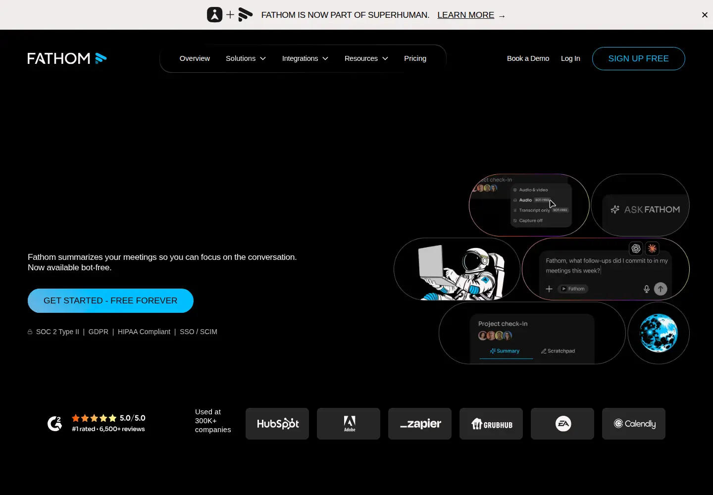The height and width of the screenshot is (495, 713).
Task: Click the Superhuman icon in the announcement banner
Action: coord(214,15)
